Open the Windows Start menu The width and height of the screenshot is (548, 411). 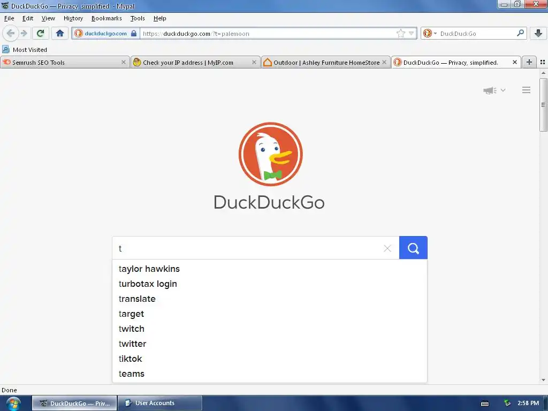point(13,404)
